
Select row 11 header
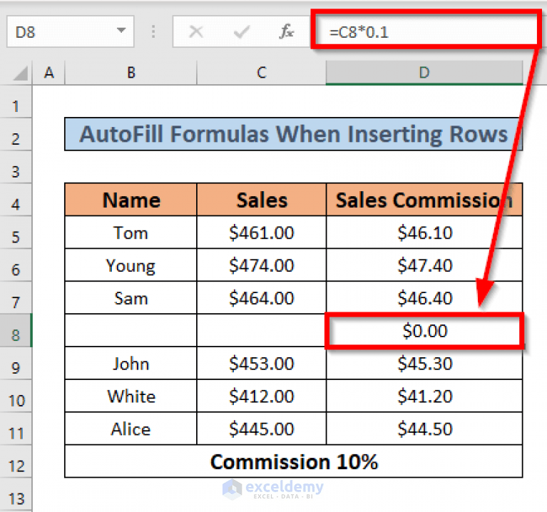[16, 429]
